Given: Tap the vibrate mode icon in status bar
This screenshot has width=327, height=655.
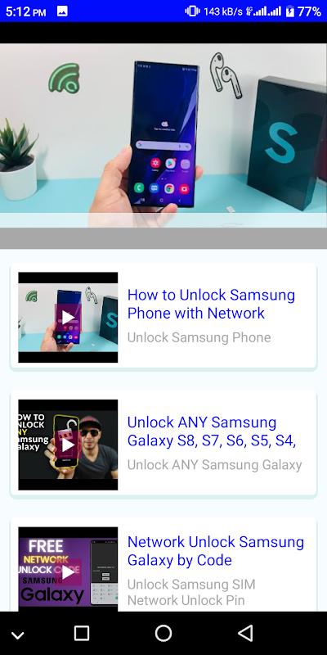Looking at the screenshot, I should point(192,11).
